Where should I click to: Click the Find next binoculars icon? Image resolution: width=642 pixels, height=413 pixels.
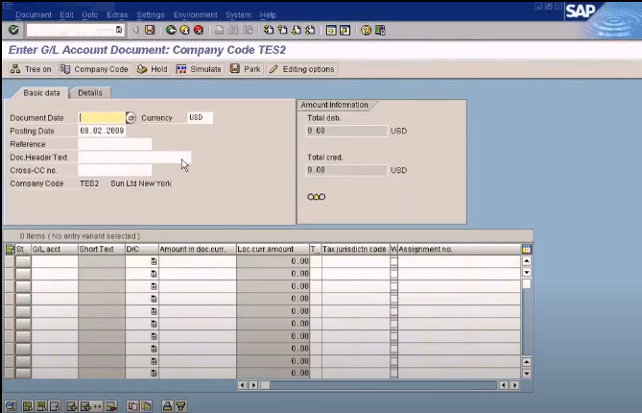[x=248, y=30]
